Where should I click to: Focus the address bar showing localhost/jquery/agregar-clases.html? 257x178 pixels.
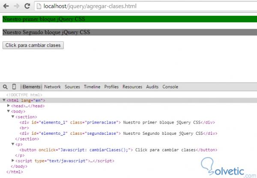click(x=146, y=6)
